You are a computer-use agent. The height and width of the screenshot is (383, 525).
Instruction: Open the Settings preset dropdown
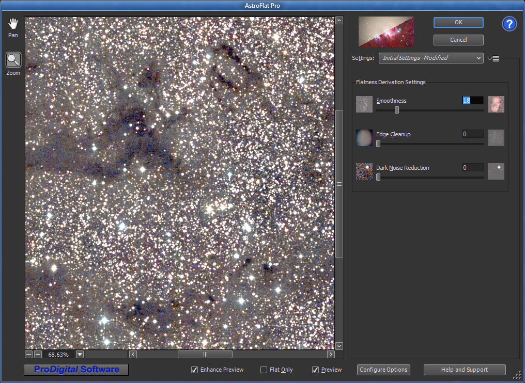click(431, 58)
